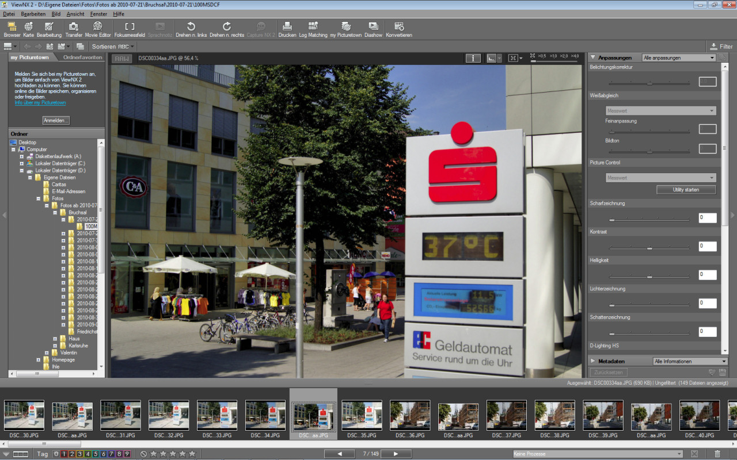Image resolution: width=737 pixels, height=460 pixels.
Task: Select the Karlsruhe folder
Action: pos(78,346)
